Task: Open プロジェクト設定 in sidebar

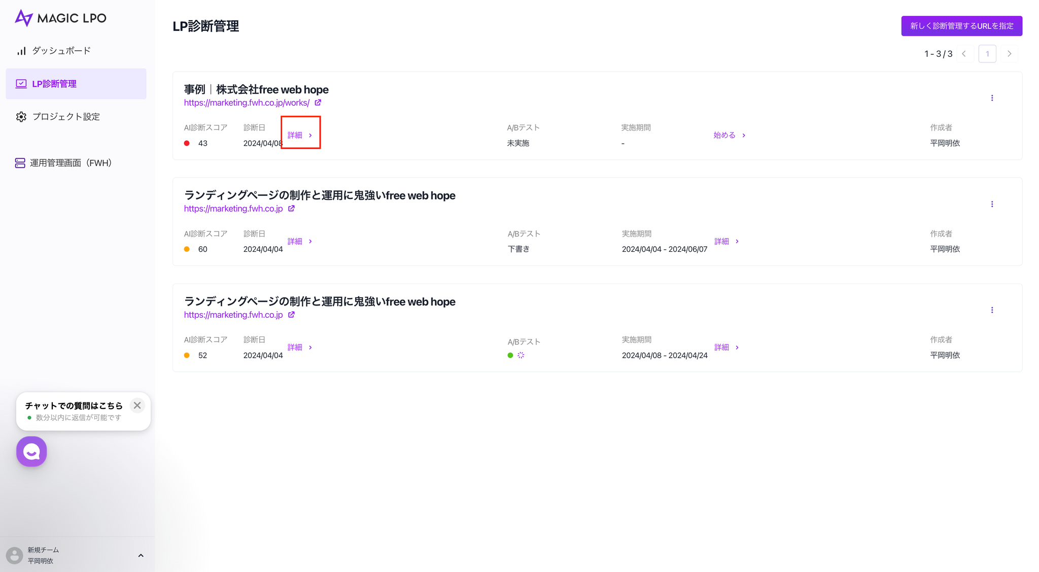Action: click(66, 117)
